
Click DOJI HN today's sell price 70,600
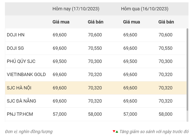coord(95,35)
